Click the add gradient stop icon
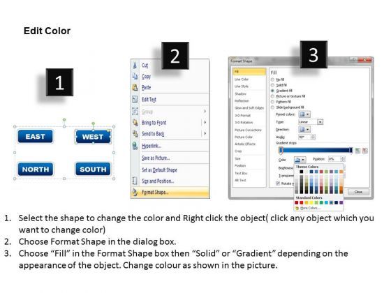This screenshot has height=293, width=391. pos(357,151)
